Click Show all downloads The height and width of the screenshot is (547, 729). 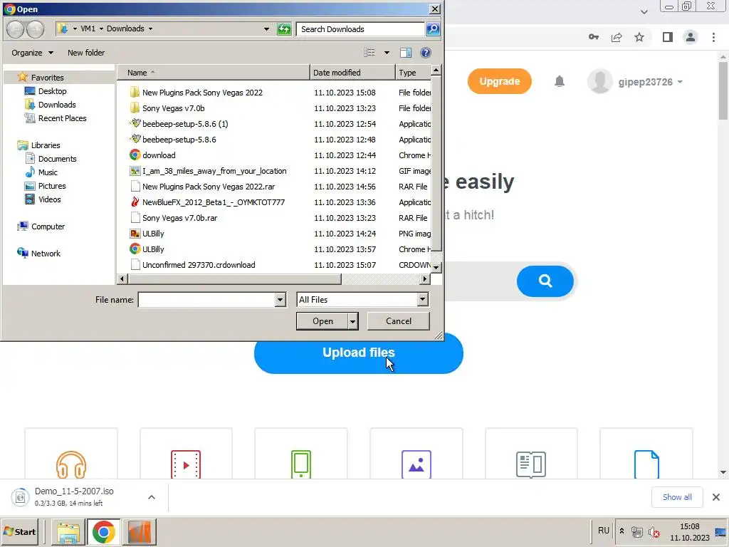pos(677,497)
